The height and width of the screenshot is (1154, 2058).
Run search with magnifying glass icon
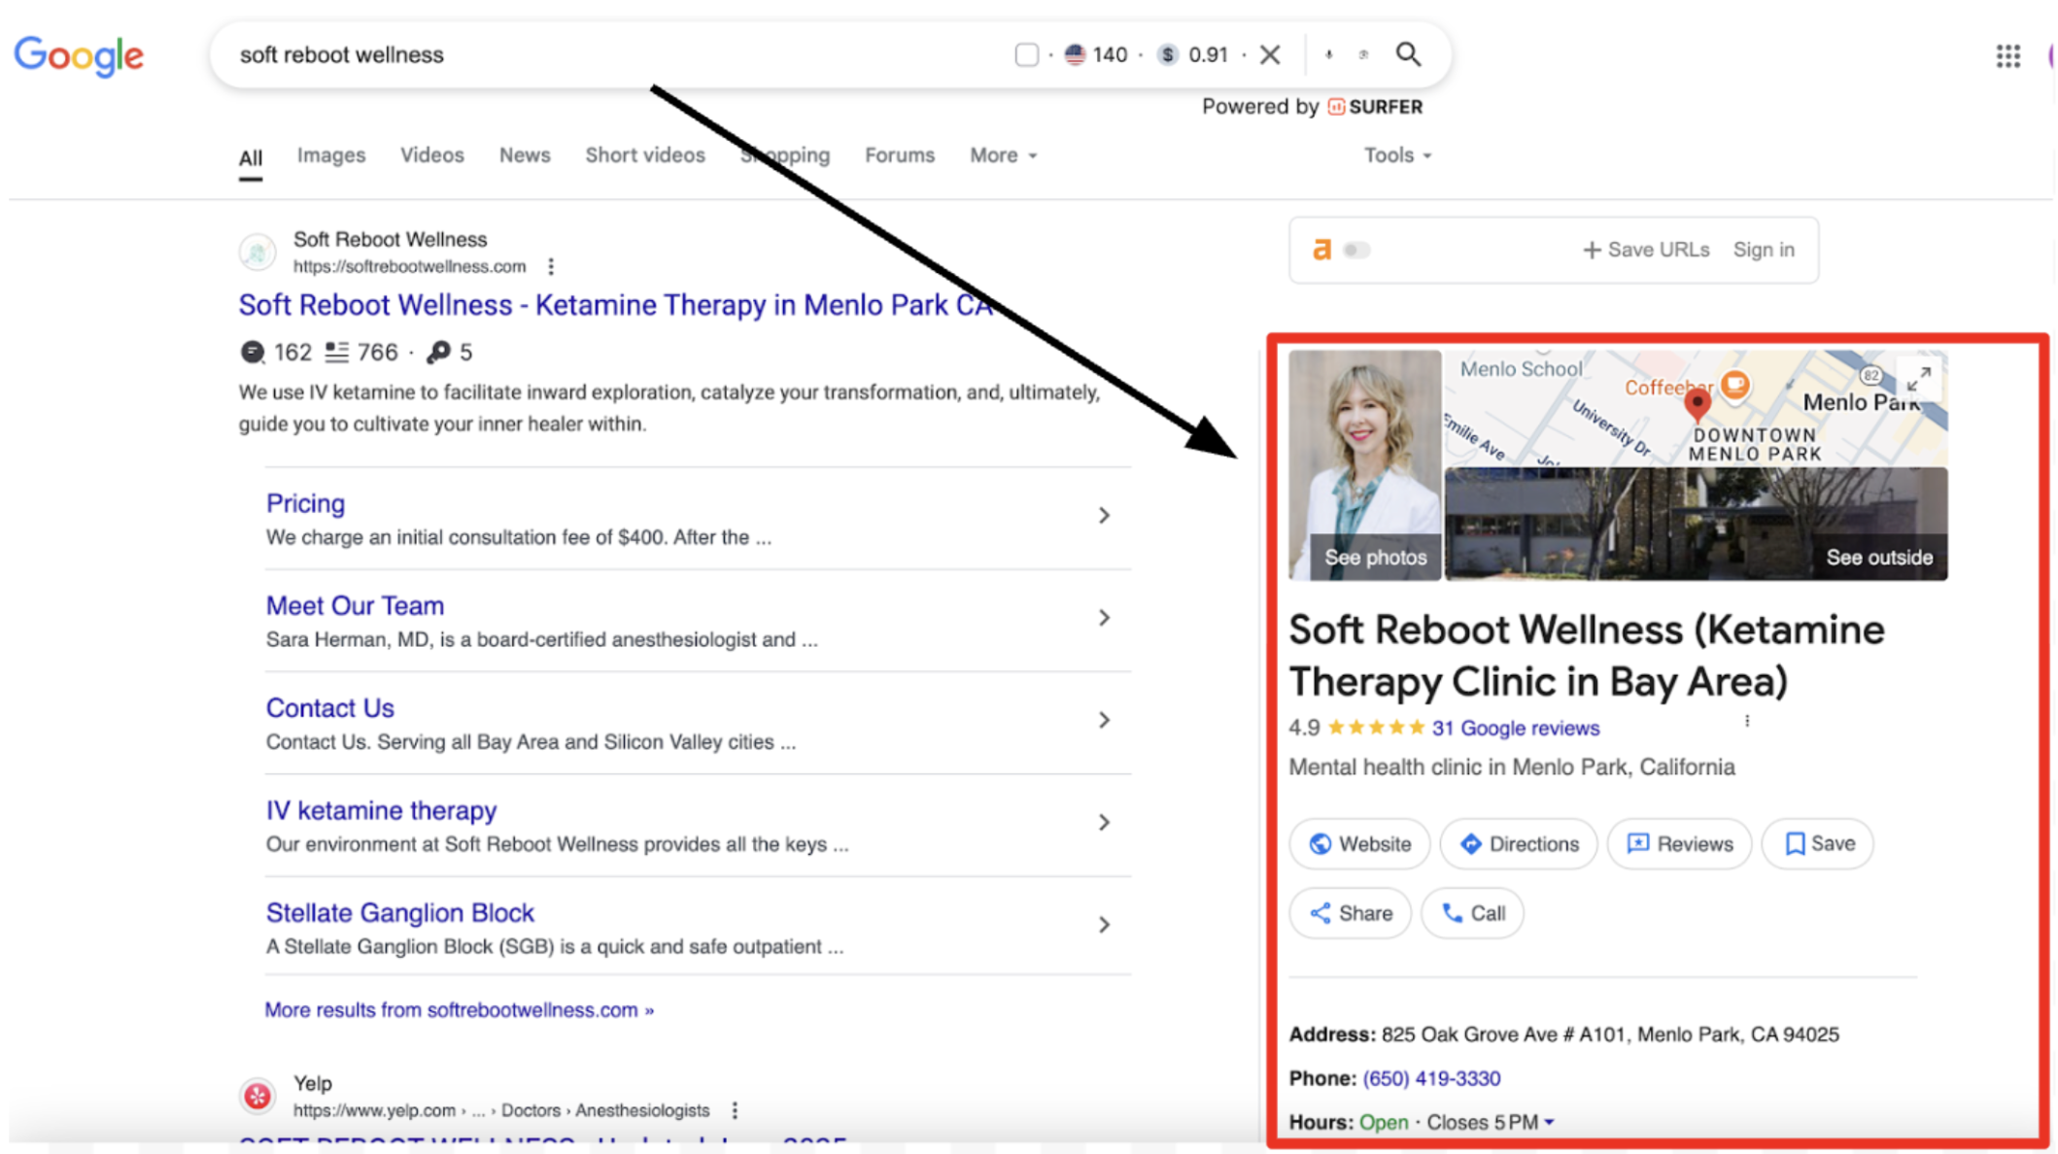click(x=1408, y=54)
